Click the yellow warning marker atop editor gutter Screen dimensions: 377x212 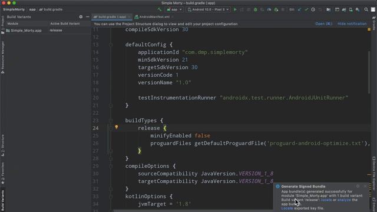(x=369, y=29)
